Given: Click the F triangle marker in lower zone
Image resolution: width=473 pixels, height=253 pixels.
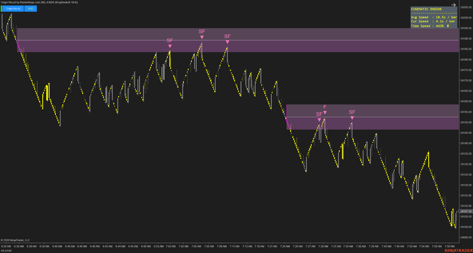Looking at the screenshot, I should tap(325, 113).
